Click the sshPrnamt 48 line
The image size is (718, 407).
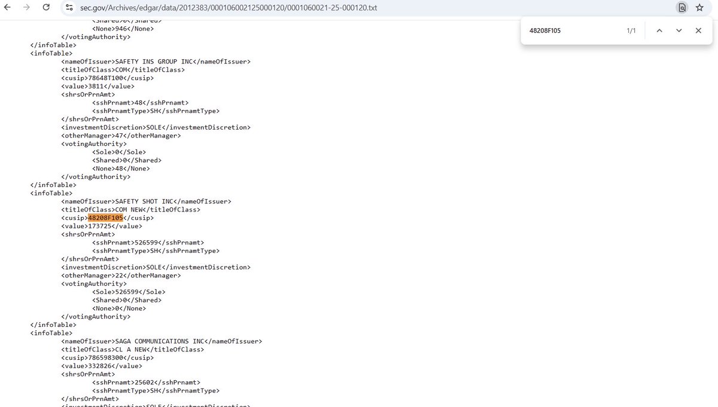click(140, 103)
